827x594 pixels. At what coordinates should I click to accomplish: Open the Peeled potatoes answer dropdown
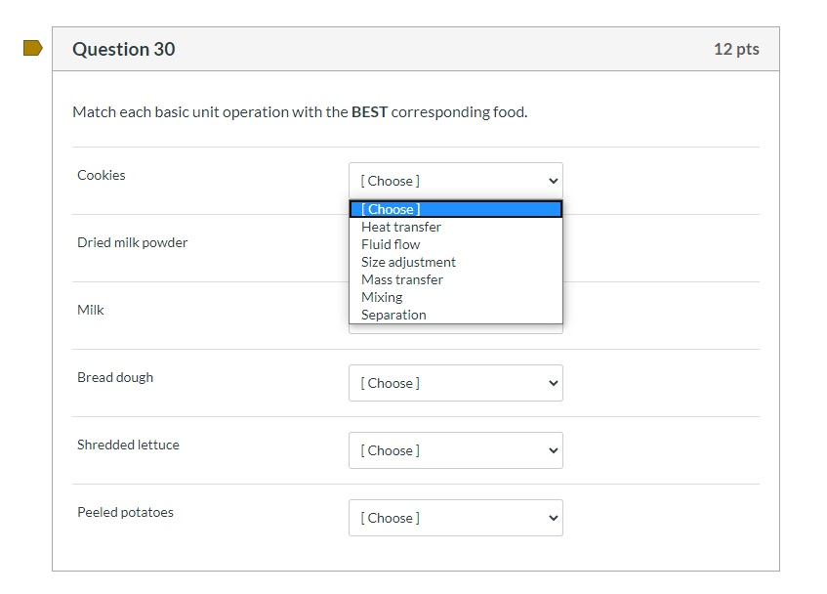point(455,518)
